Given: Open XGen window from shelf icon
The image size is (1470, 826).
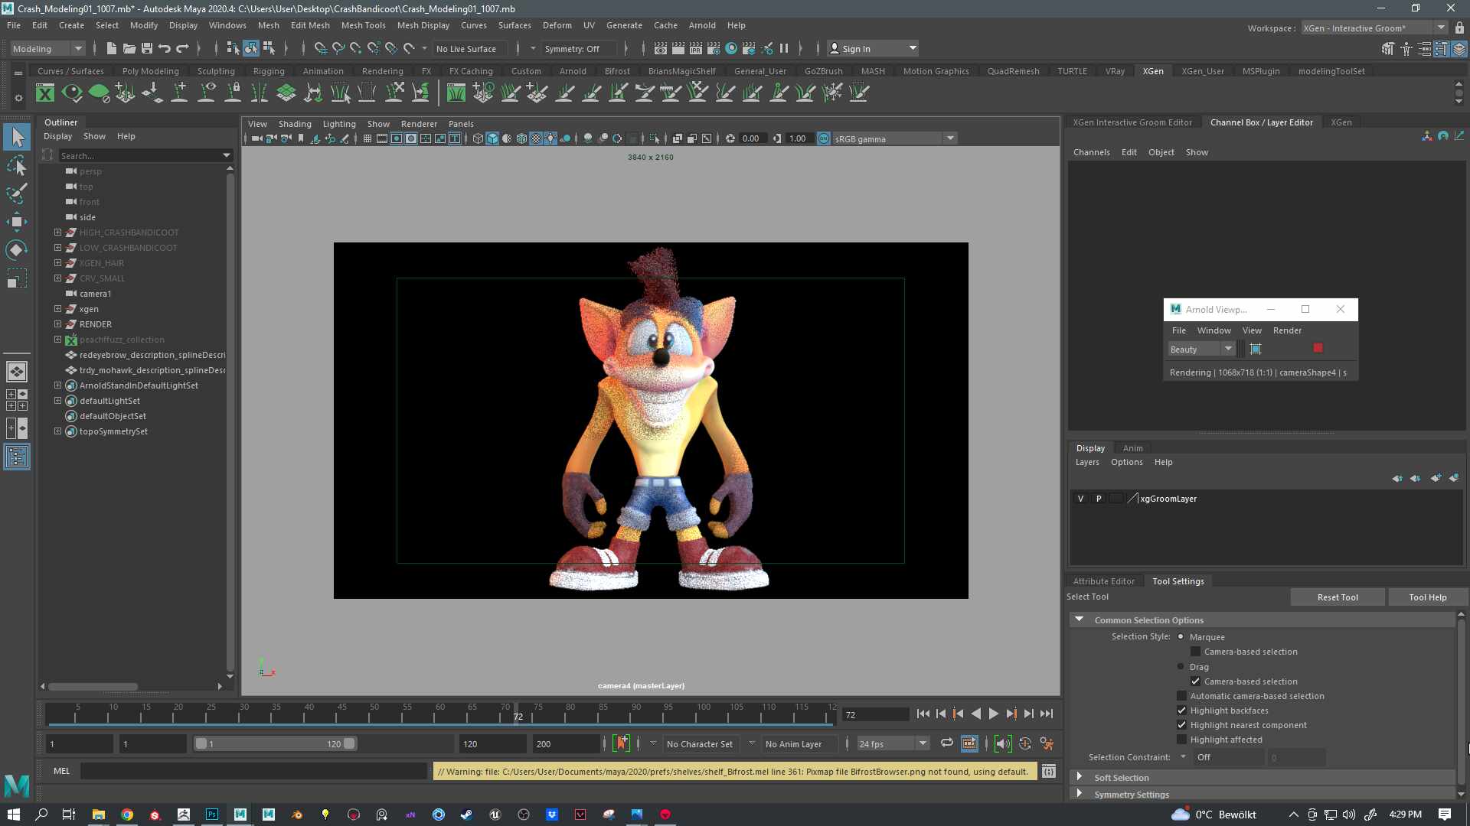Looking at the screenshot, I should tap(45, 93).
